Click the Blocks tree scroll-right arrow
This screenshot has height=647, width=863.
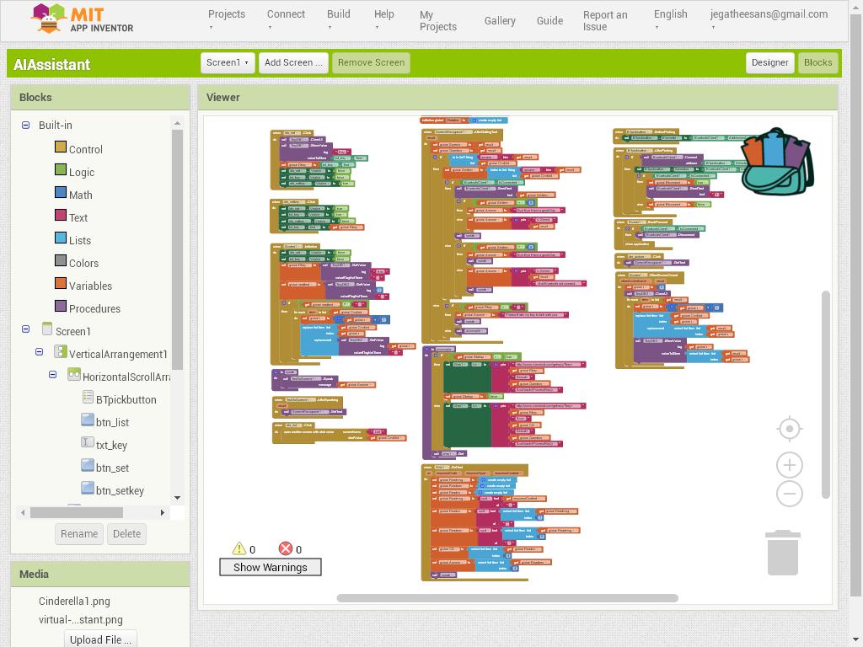tap(163, 512)
